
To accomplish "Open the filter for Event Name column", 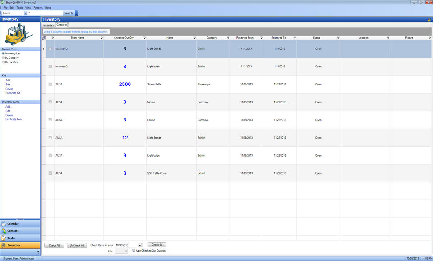I will 101,38.
